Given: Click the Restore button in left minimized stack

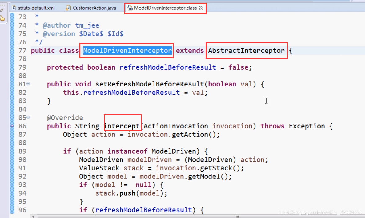Looking at the screenshot, I should coord(2,10).
